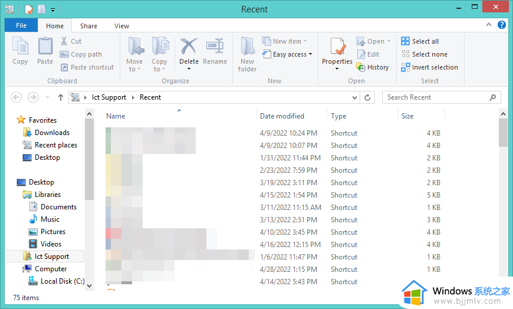
Task: Click the Cut scissors icon
Action: [x=64, y=41]
